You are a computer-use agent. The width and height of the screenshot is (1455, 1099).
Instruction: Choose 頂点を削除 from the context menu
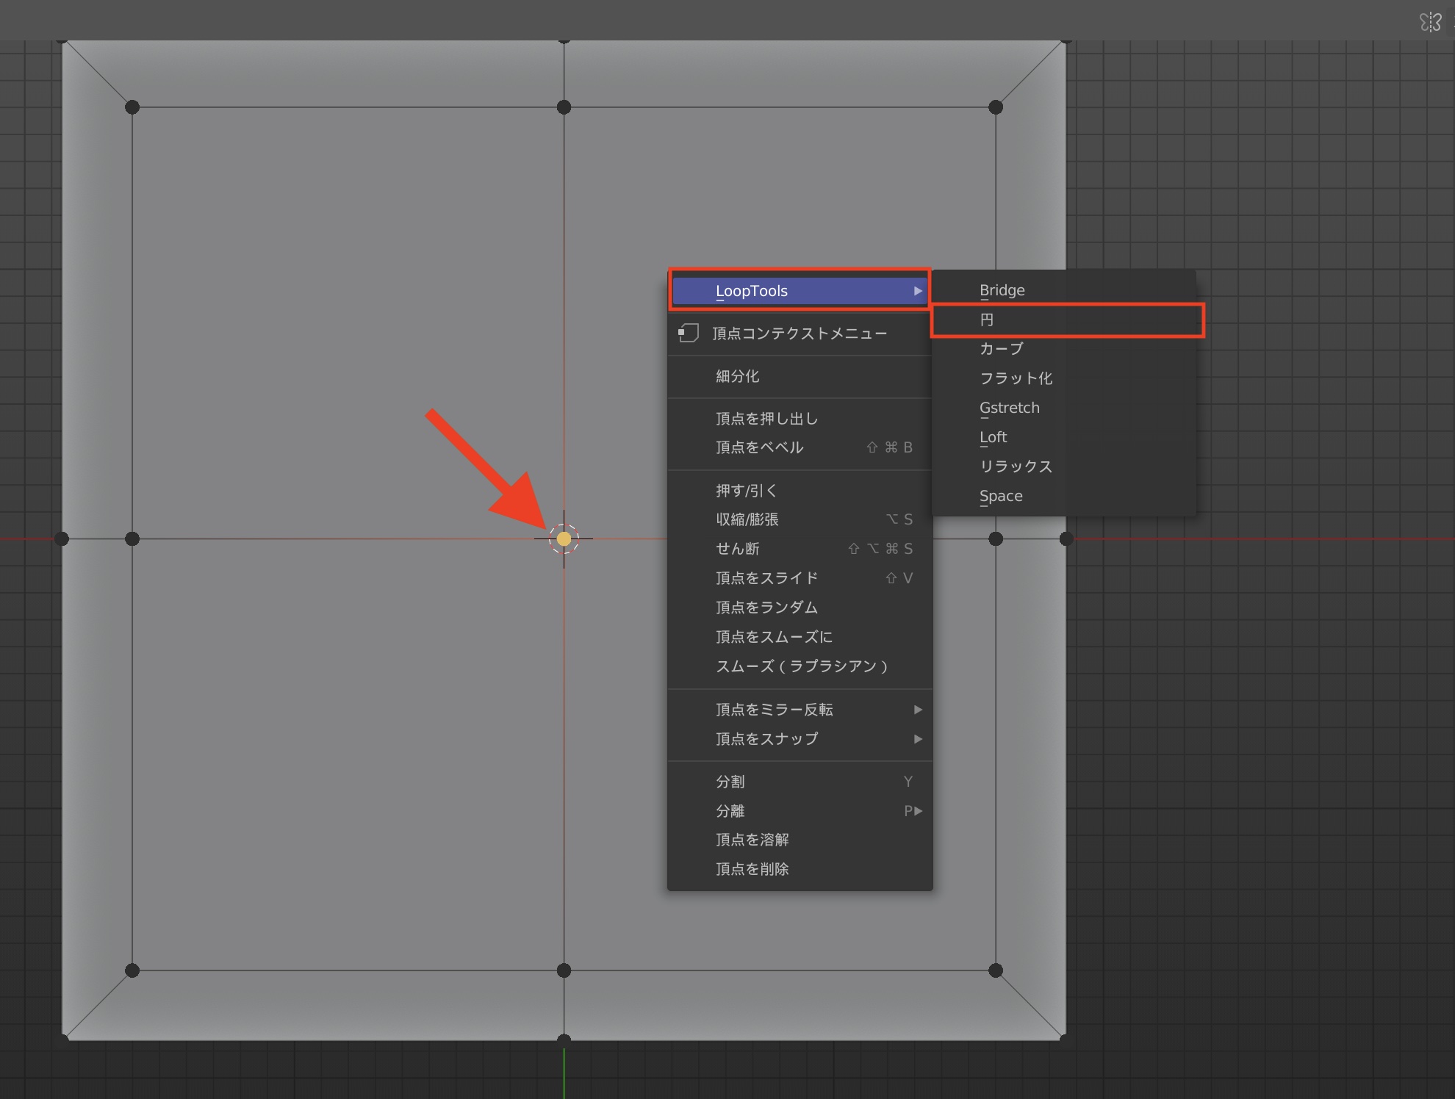[752, 869]
